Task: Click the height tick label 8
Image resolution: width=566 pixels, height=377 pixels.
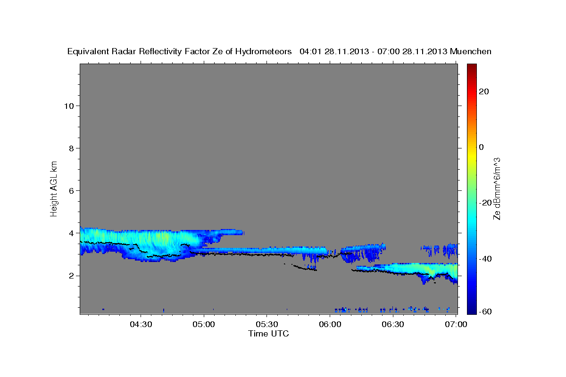Action: 71,148
